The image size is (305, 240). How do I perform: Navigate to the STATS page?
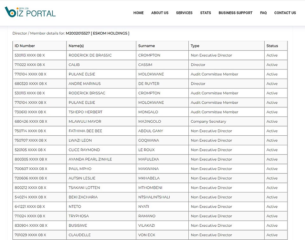205,13
